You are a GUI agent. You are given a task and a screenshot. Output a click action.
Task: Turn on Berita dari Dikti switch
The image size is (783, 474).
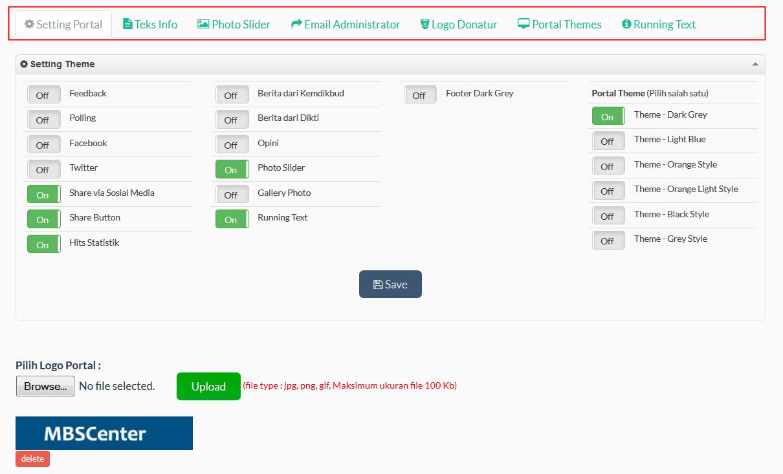point(232,119)
